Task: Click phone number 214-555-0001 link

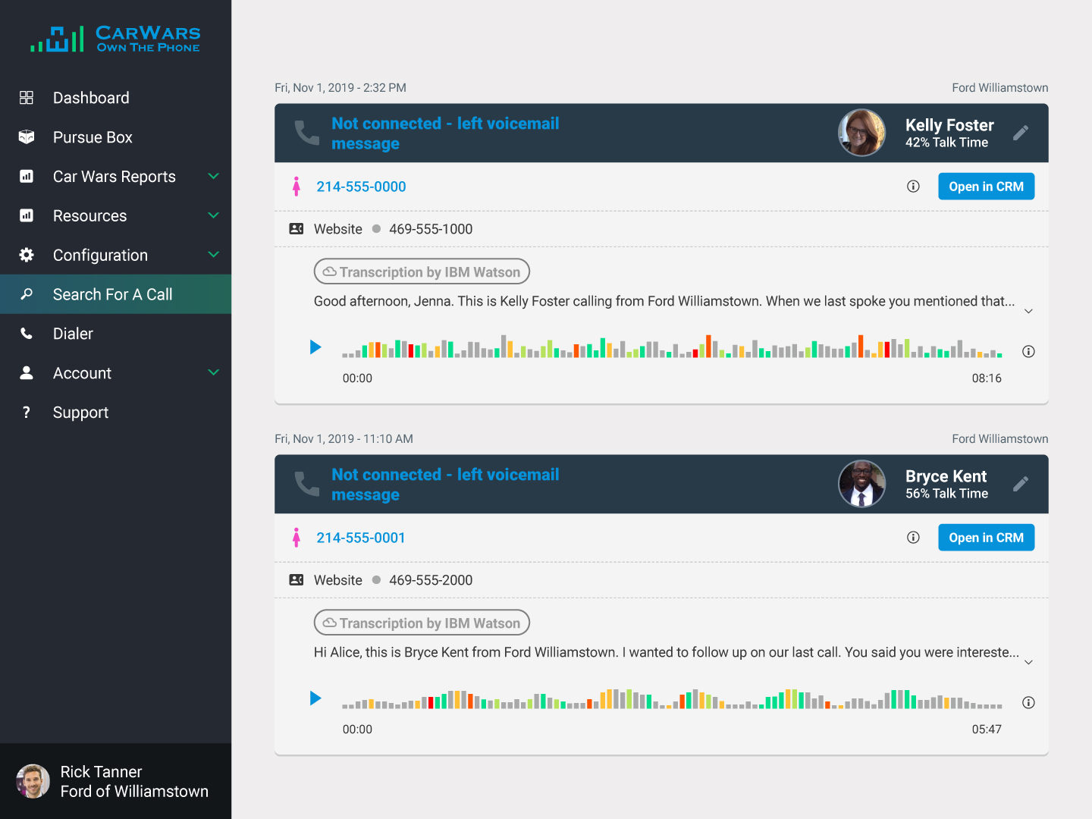Action: click(361, 538)
